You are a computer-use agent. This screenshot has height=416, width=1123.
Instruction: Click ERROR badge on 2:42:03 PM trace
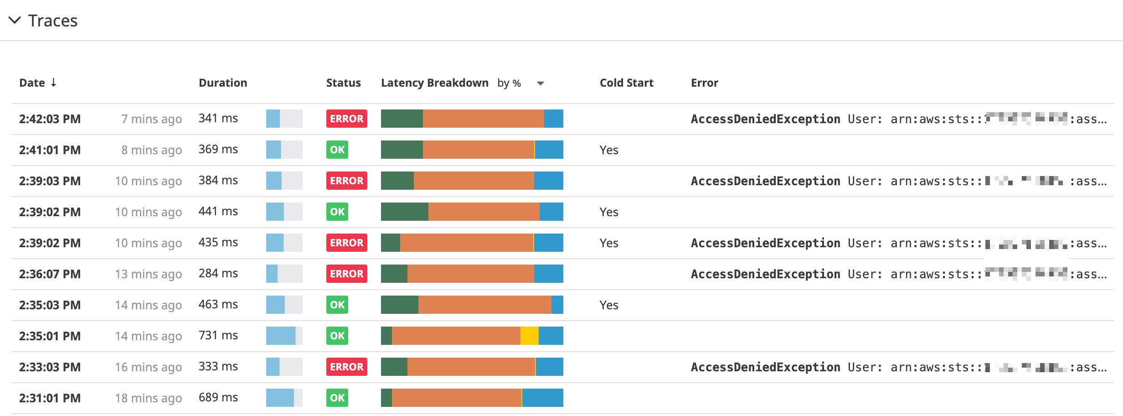(x=346, y=119)
